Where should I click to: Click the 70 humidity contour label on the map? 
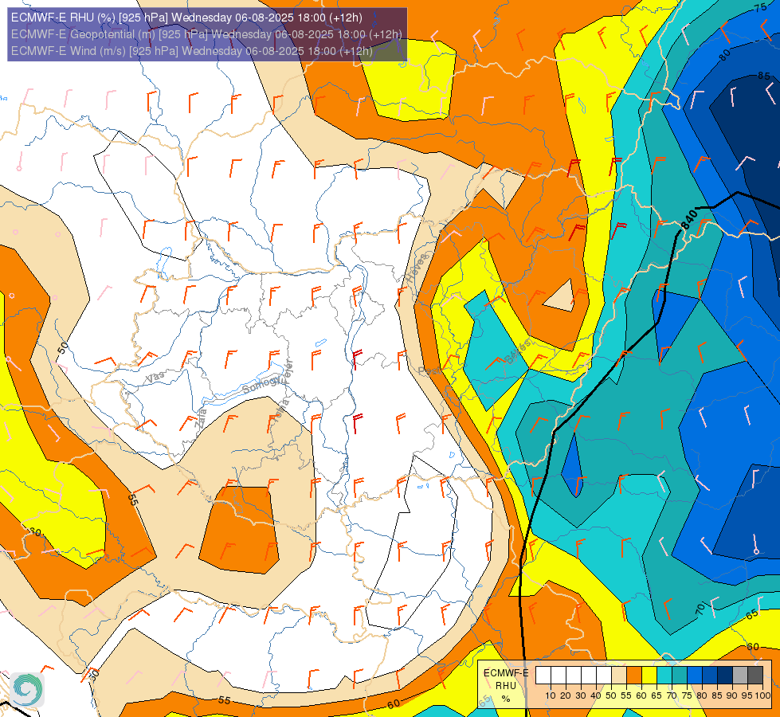[x=700, y=609]
